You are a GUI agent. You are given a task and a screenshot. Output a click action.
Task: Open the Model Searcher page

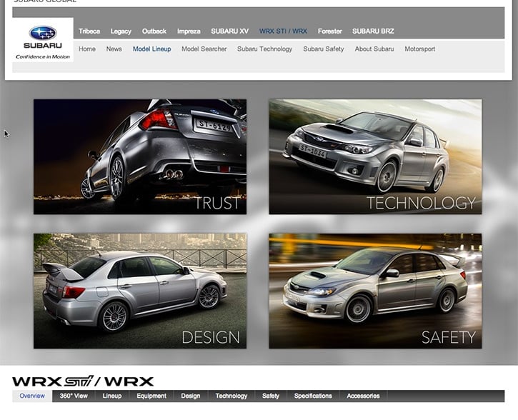point(204,49)
